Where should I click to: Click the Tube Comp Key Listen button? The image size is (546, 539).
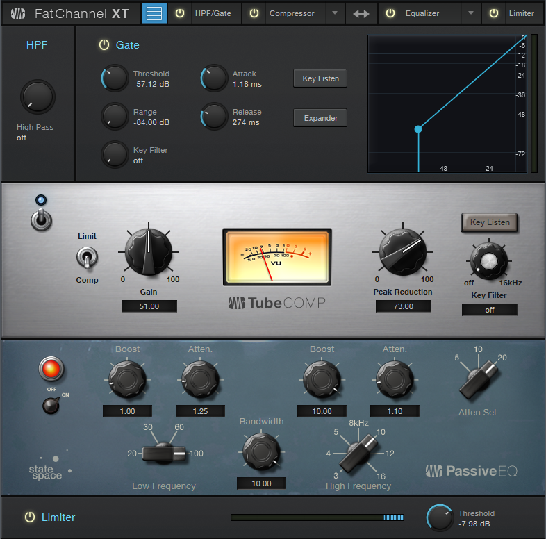(490, 222)
